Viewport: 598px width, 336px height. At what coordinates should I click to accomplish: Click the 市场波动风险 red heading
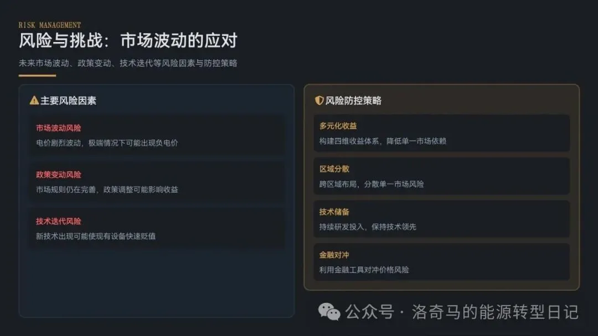[x=59, y=128]
